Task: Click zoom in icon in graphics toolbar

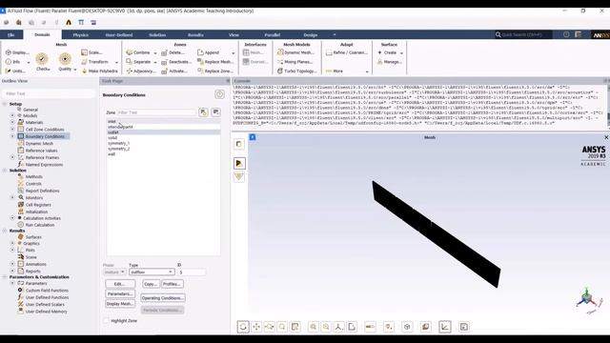Action: point(314,327)
